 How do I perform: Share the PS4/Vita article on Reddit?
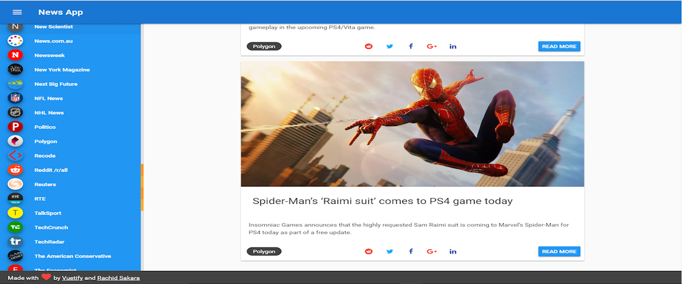[x=369, y=46]
